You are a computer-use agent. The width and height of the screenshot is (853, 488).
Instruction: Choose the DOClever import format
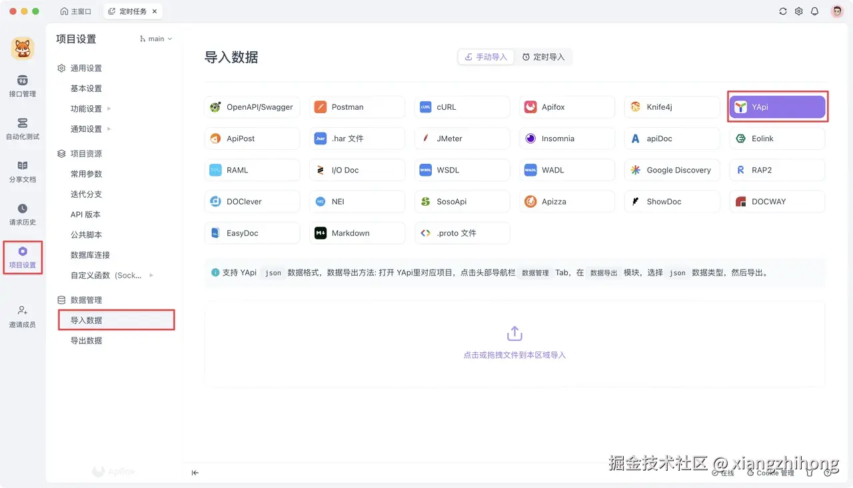pos(253,202)
